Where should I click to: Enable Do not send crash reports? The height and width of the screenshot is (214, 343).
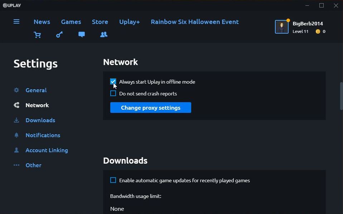tap(113, 94)
